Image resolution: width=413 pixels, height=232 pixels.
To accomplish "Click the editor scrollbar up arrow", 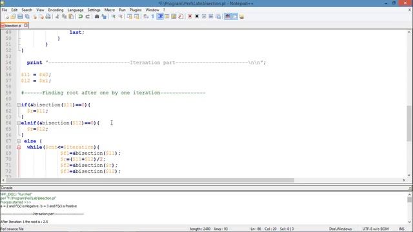I will 408,32.
